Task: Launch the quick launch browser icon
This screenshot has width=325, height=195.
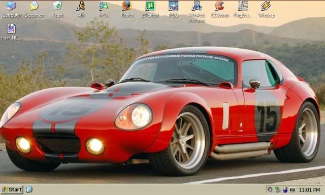Action: 29,189
